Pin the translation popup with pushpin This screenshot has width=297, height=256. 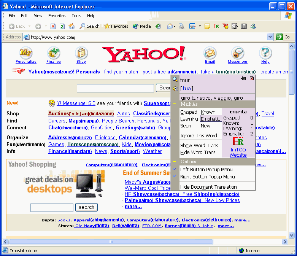click(x=243, y=78)
